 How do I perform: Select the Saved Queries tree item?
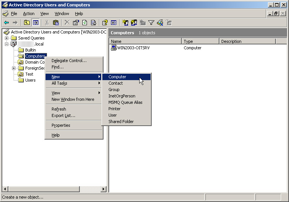pos(31,38)
